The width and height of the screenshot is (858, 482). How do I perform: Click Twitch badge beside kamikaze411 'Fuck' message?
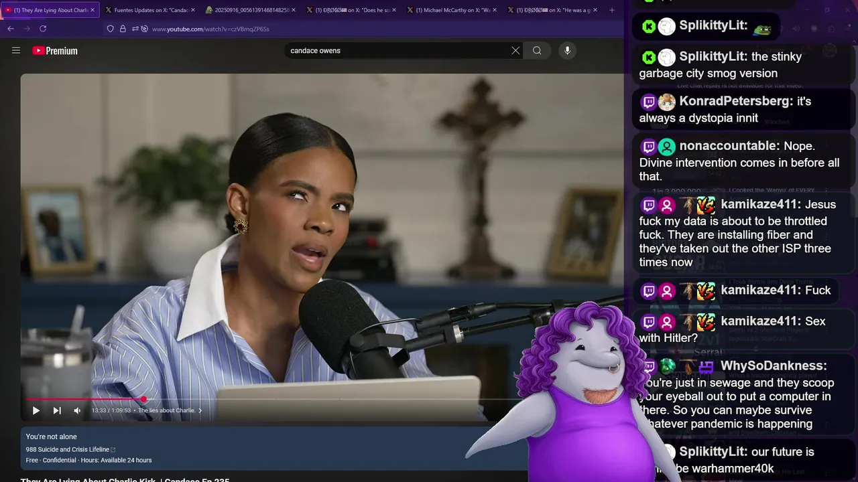point(648,291)
